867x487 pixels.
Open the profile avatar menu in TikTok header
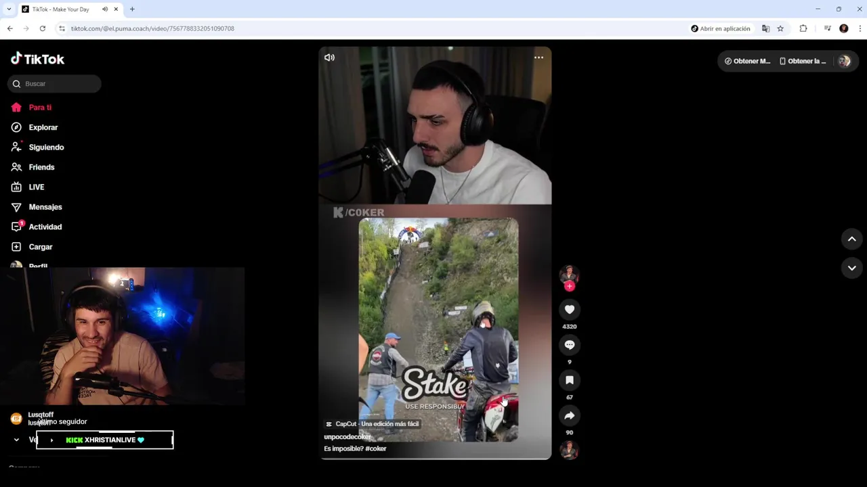click(x=844, y=61)
